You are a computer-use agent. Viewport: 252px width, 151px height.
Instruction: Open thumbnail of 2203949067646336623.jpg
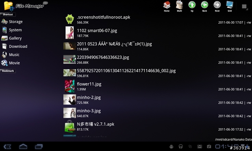point(70,59)
